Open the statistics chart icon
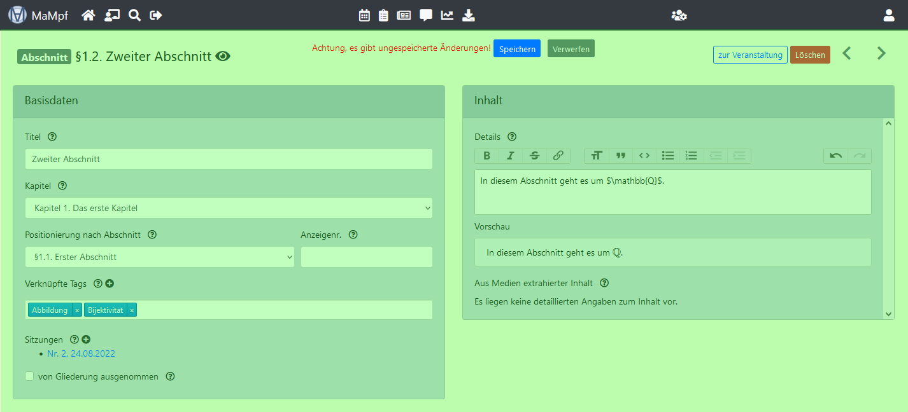This screenshot has width=908, height=412. click(447, 15)
